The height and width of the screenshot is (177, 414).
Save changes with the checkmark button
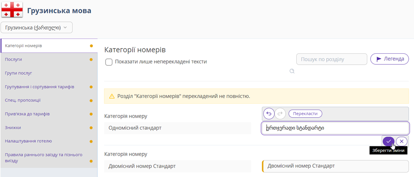[388, 141]
